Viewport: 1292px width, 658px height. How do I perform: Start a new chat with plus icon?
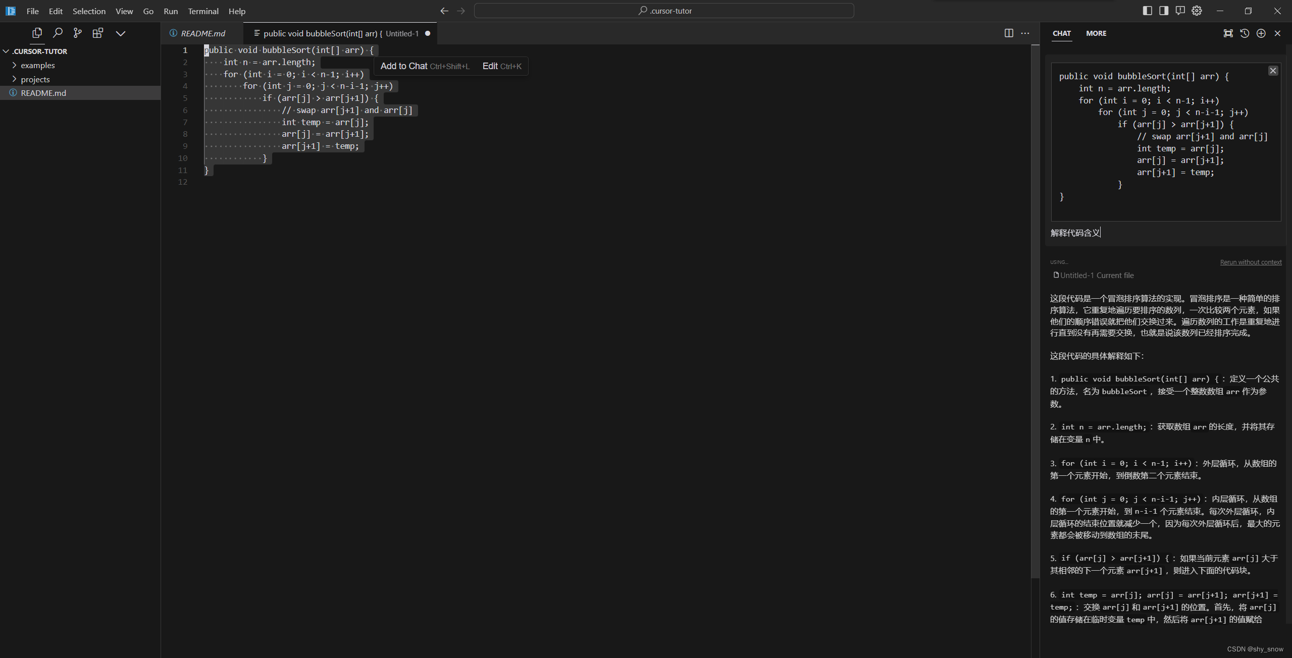pyautogui.click(x=1261, y=33)
